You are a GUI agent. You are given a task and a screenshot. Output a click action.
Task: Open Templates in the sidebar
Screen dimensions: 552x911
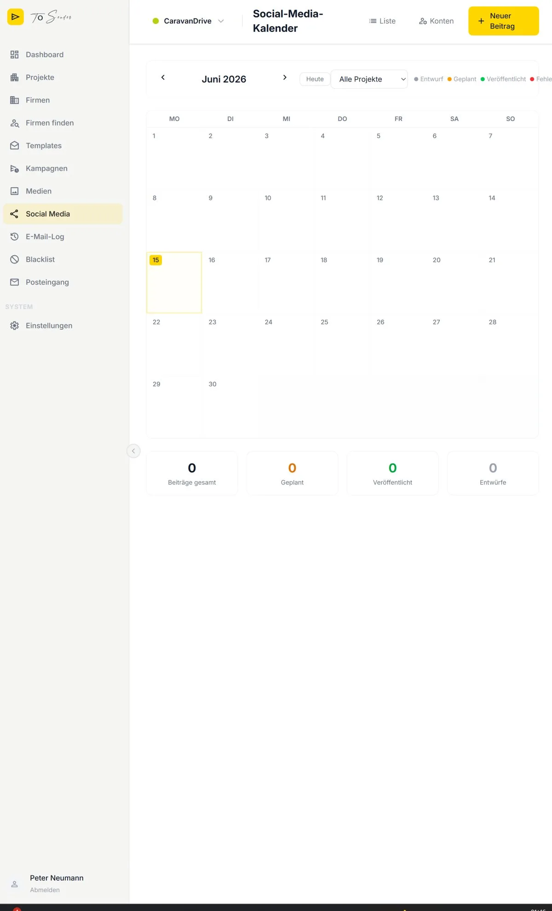tap(63, 146)
